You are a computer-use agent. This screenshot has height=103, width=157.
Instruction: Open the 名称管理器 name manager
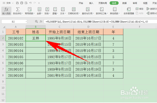point(129,11)
